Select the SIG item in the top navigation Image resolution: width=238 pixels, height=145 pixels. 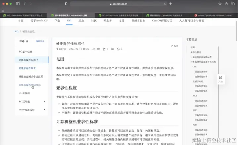[x=69, y=20]
